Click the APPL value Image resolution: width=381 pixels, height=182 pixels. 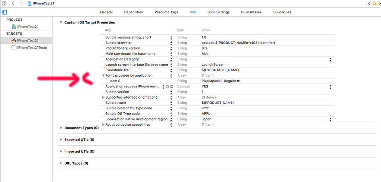(206, 114)
